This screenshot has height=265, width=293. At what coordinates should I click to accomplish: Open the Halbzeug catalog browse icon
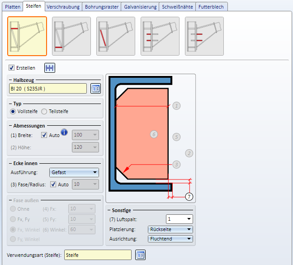[x=95, y=88]
